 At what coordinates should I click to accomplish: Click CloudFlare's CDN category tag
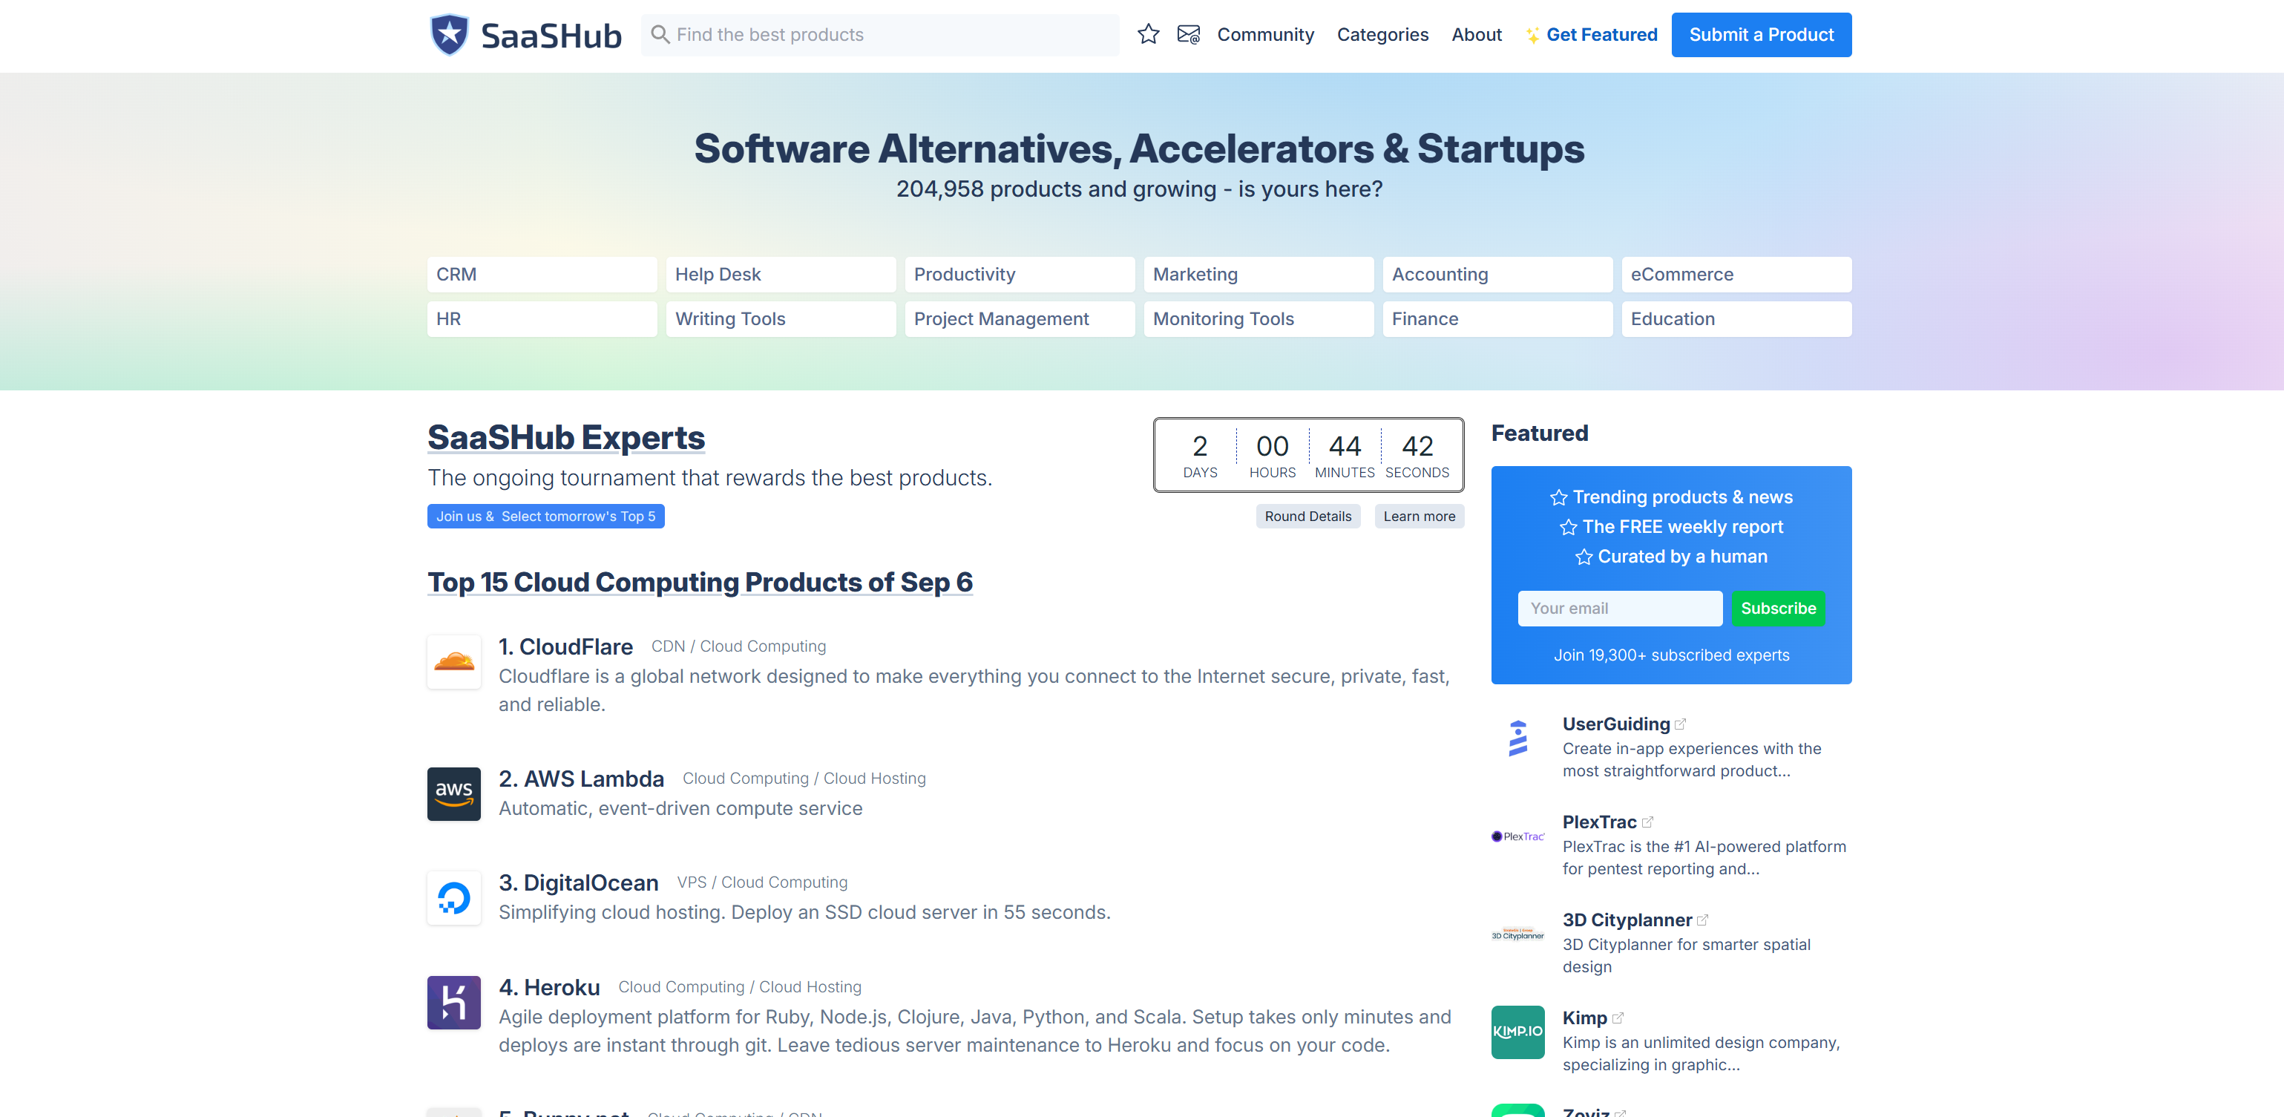668,646
